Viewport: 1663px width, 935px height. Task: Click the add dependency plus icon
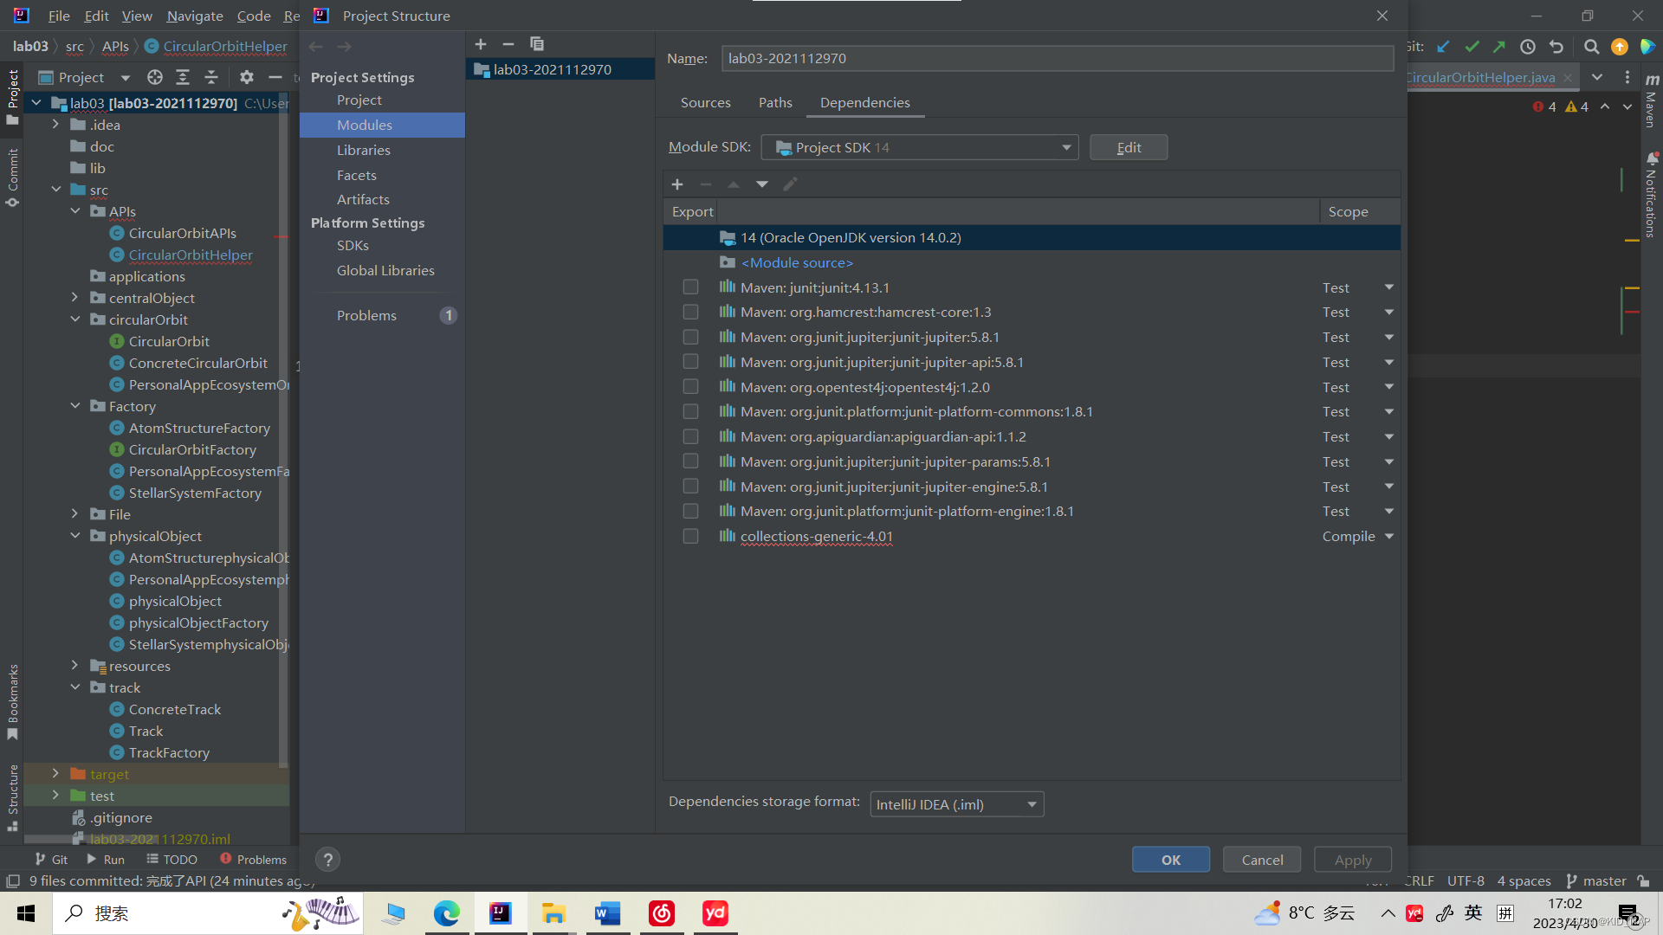[x=677, y=184]
